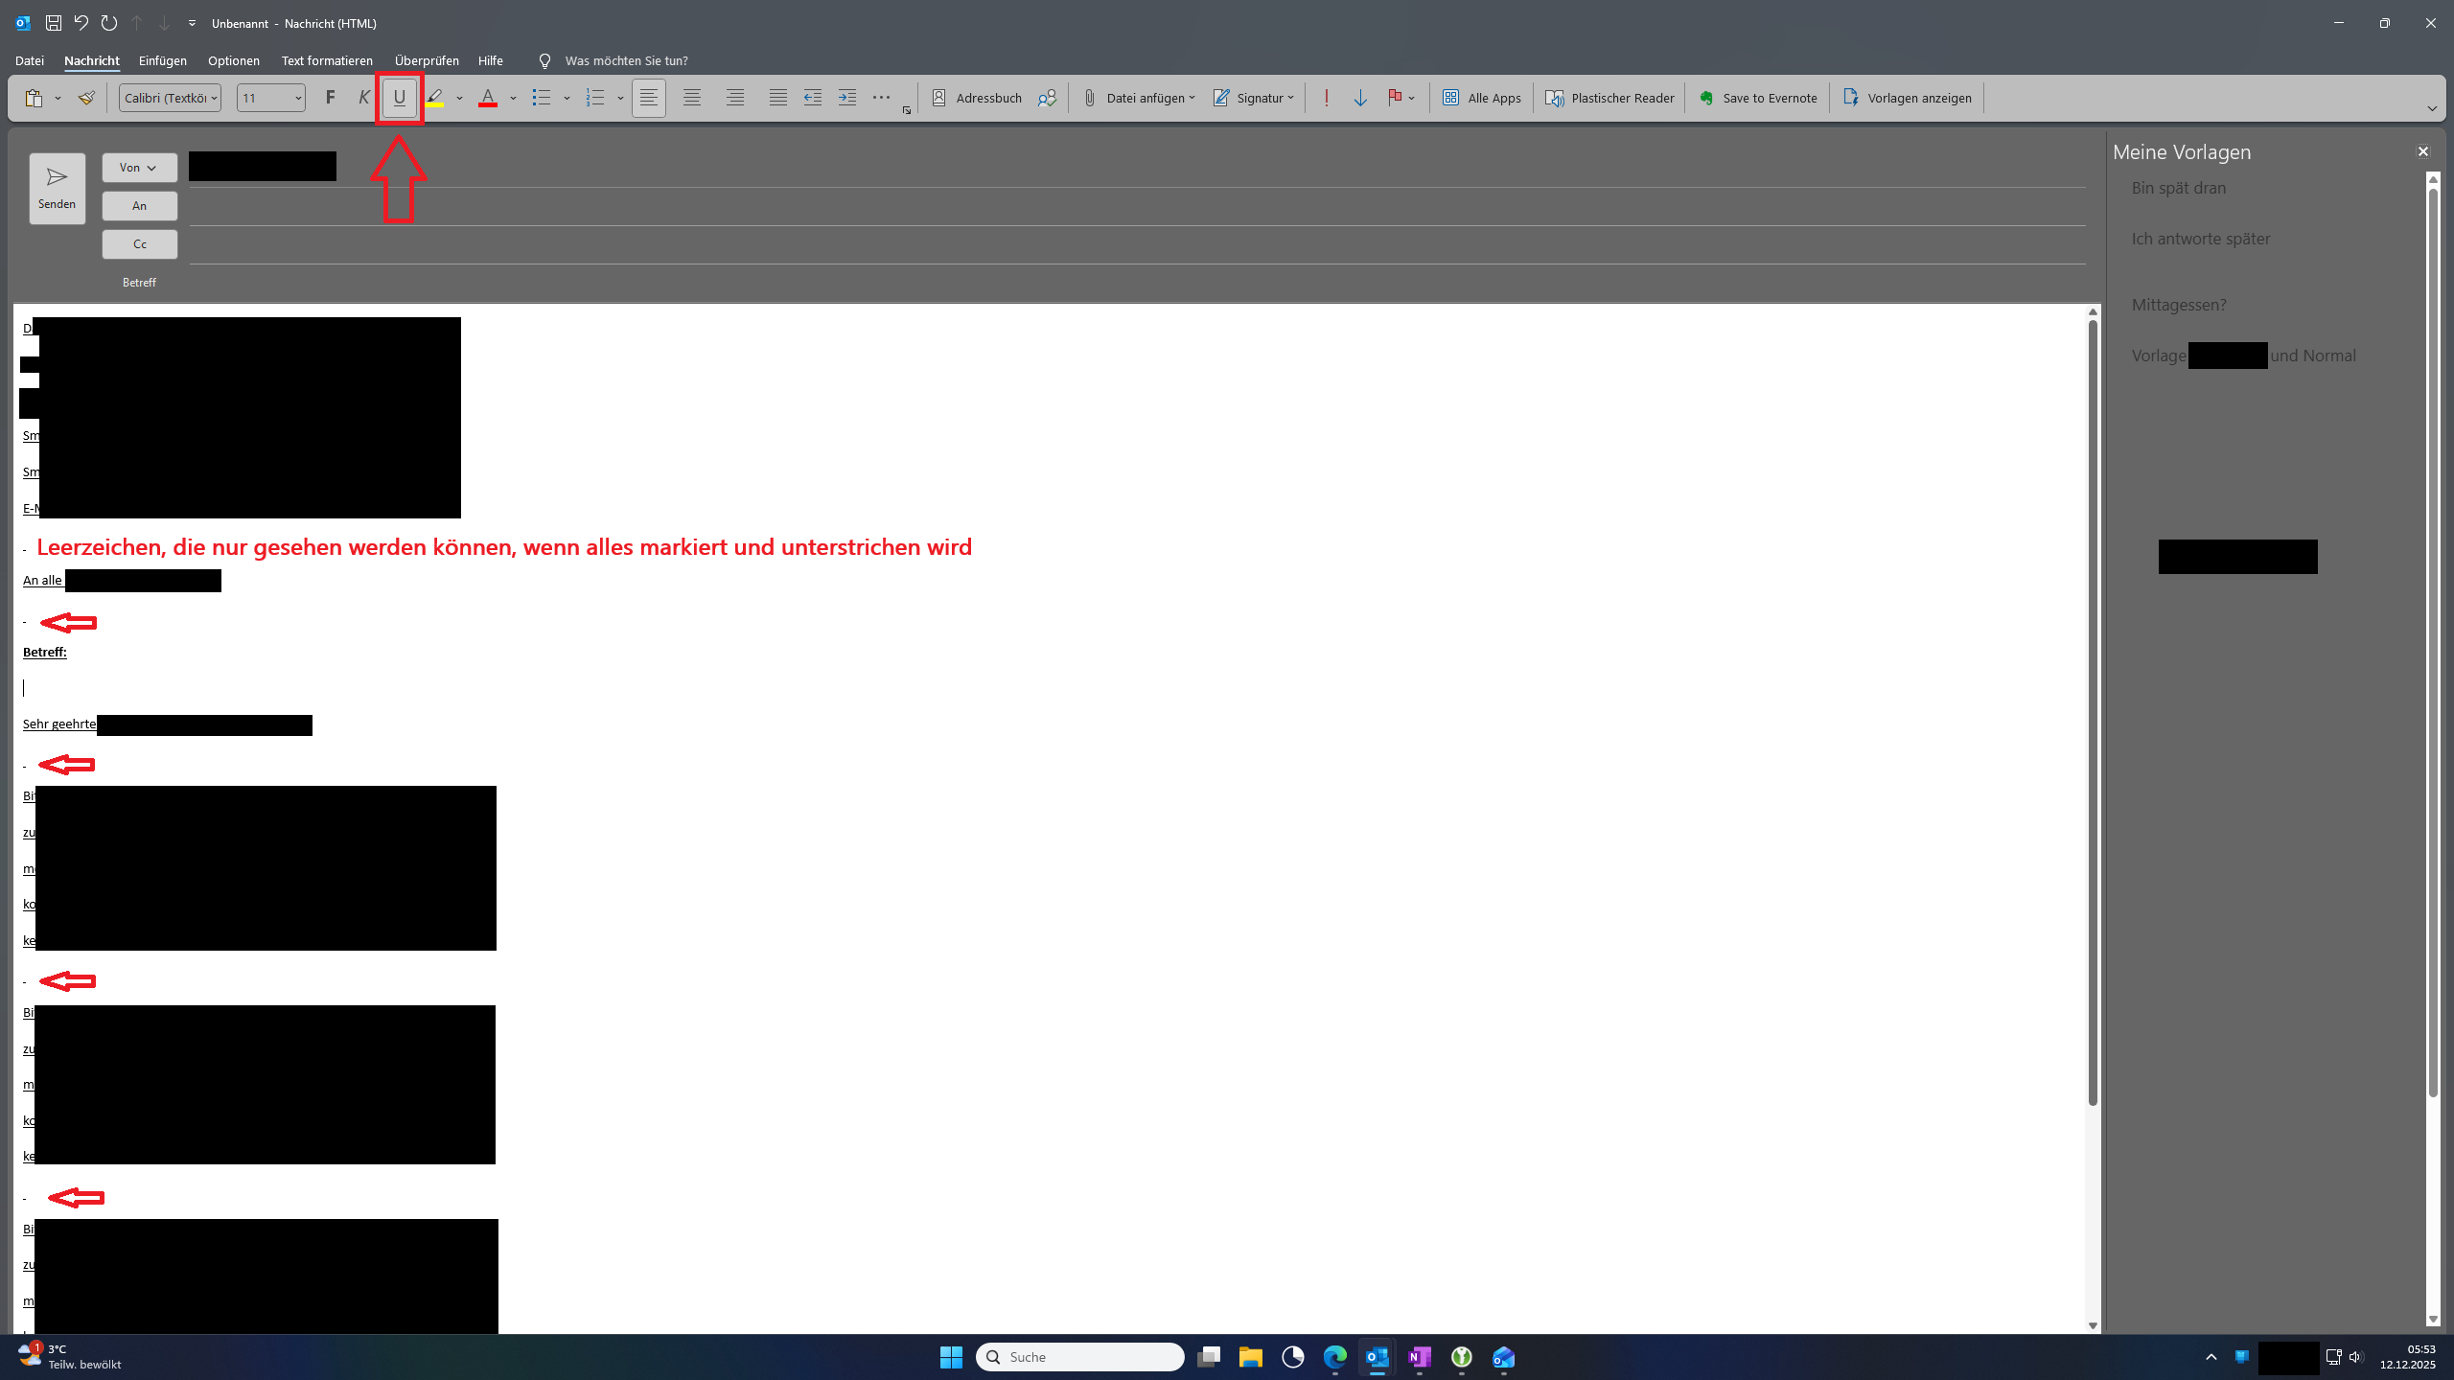This screenshot has height=1380, width=2454.
Task: Select the 'Bin spät dran' template
Action: 2179,188
